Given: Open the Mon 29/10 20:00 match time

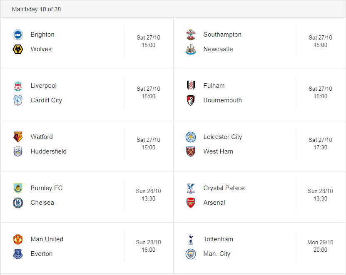Looking at the screenshot, I should pos(320,246).
